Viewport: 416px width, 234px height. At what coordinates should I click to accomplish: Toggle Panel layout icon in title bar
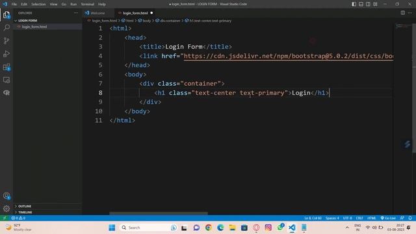(361, 4)
